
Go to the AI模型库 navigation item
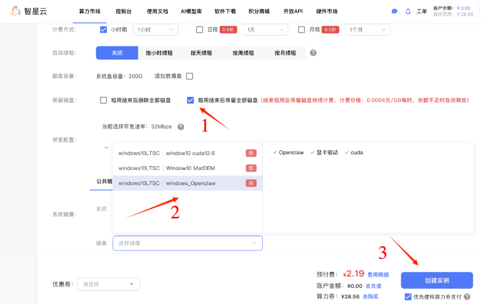coord(191,11)
